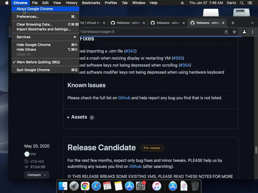Open Notes app in the Dock

click(x=118, y=186)
